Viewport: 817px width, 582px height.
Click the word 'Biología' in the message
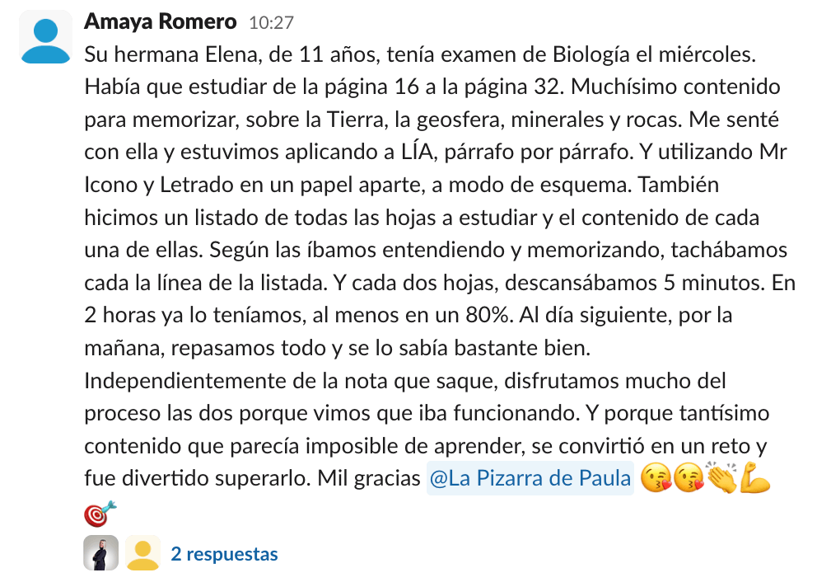(591, 54)
